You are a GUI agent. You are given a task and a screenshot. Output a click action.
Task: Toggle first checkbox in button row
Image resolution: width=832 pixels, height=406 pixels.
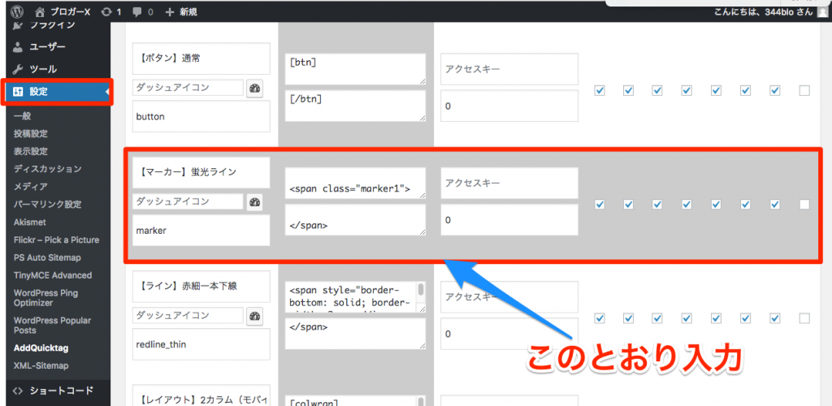pos(600,91)
